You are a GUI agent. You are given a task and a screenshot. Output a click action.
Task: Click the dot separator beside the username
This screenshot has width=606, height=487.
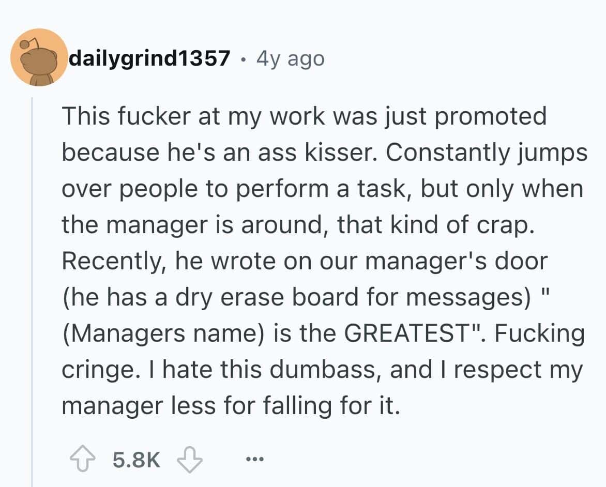[x=243, y=59]
